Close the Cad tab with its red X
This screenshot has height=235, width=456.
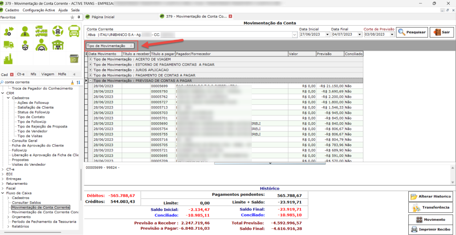click(12, 74)
